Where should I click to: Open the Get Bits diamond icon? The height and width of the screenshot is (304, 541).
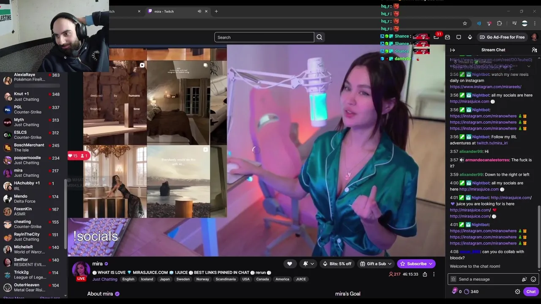pyautogui.click(x=470, y=37)
